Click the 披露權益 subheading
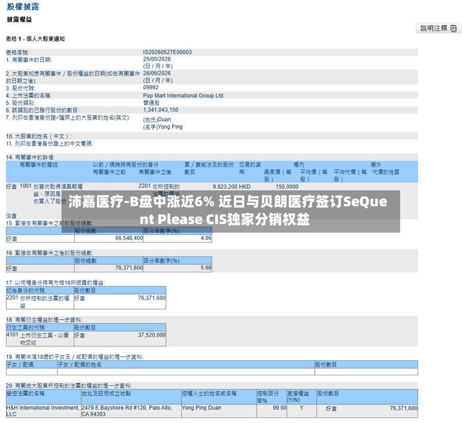The image size is (463, 423). (19, 19)
